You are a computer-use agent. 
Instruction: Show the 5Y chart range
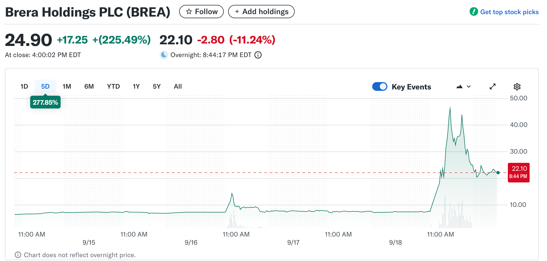(x=157, y=86)
